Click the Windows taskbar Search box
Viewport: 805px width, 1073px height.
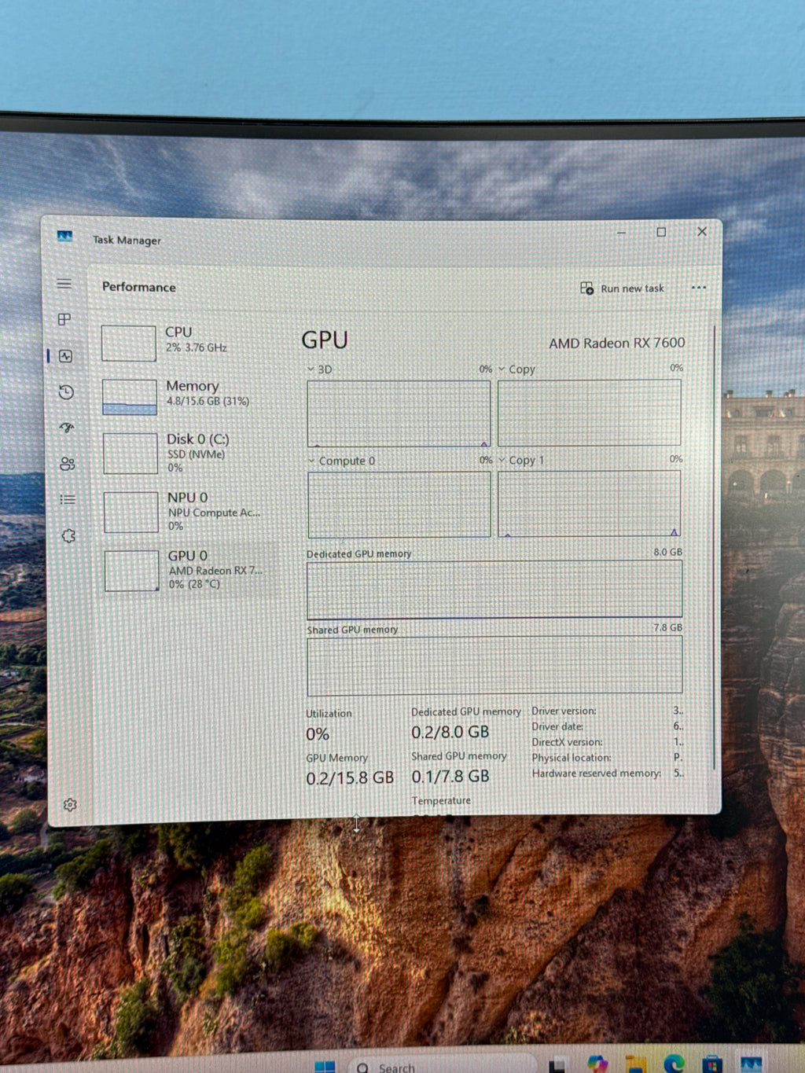440,1065
